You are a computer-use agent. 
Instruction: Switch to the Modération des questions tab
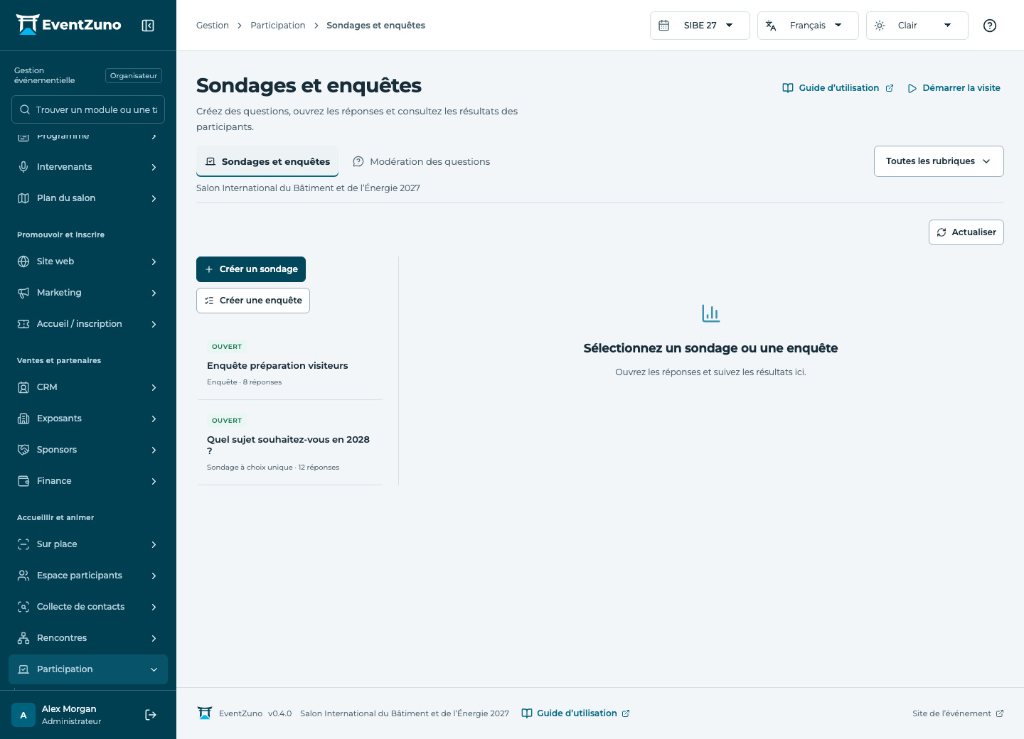pyautogui.click(x=422, y=161)
